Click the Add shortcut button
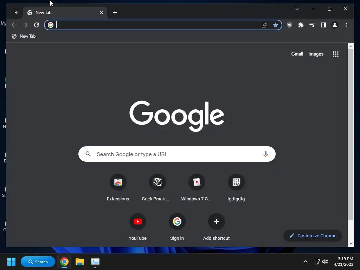 216,227
